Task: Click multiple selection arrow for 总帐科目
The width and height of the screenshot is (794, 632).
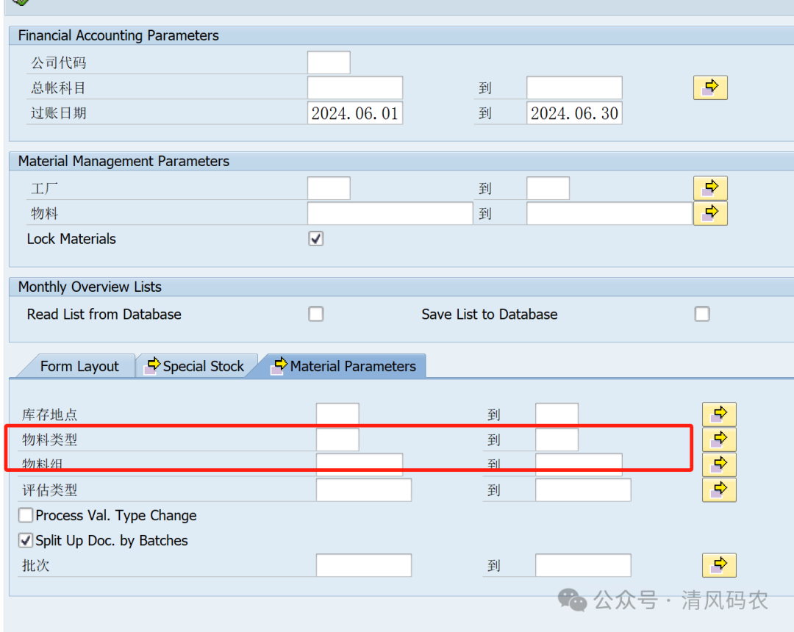Action: coord(710,87)
